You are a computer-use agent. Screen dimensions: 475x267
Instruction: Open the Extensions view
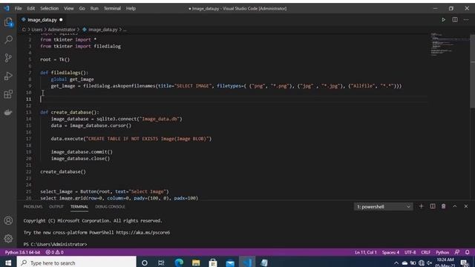point(8,94)
